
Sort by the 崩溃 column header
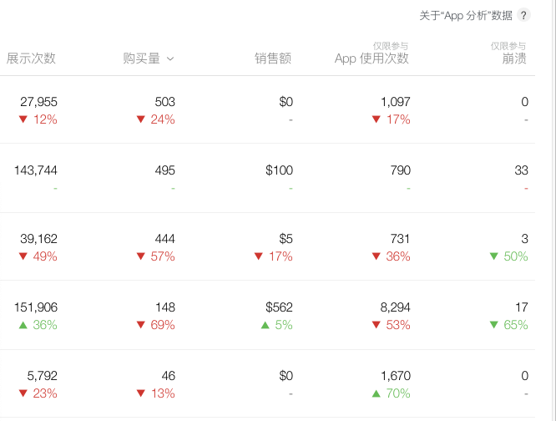(x=514, y=58)
